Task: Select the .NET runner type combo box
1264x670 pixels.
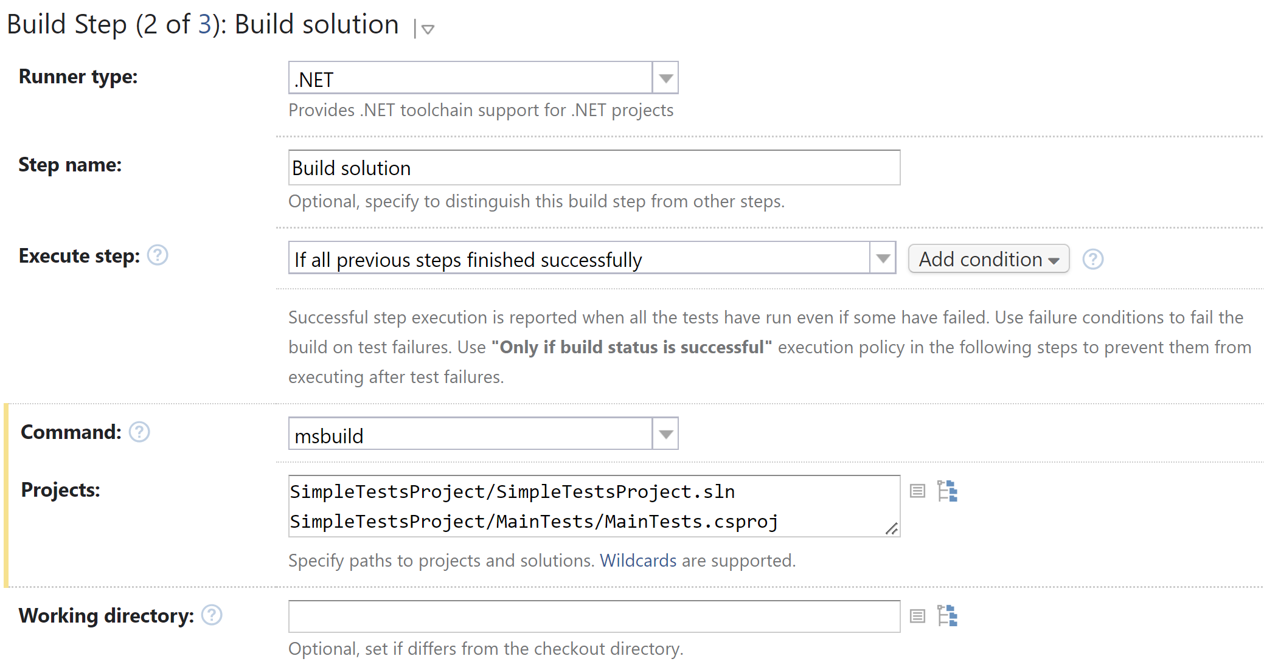Action: click(470, 78)
